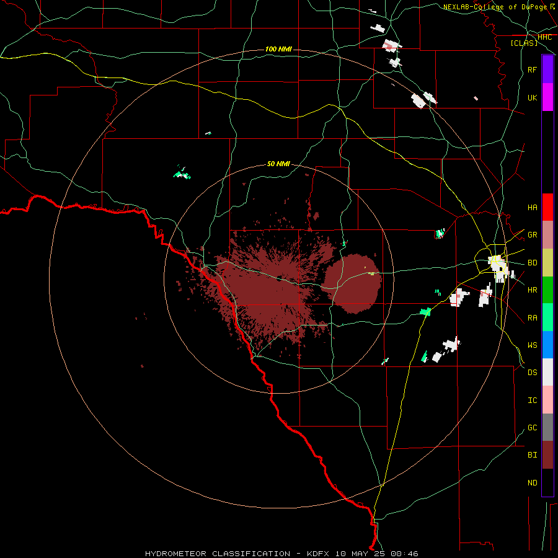Image resolution: width=558 pixels, height=558 pixels.
Task: Click the BI biological legend swatch
Action: pos(547,455)
